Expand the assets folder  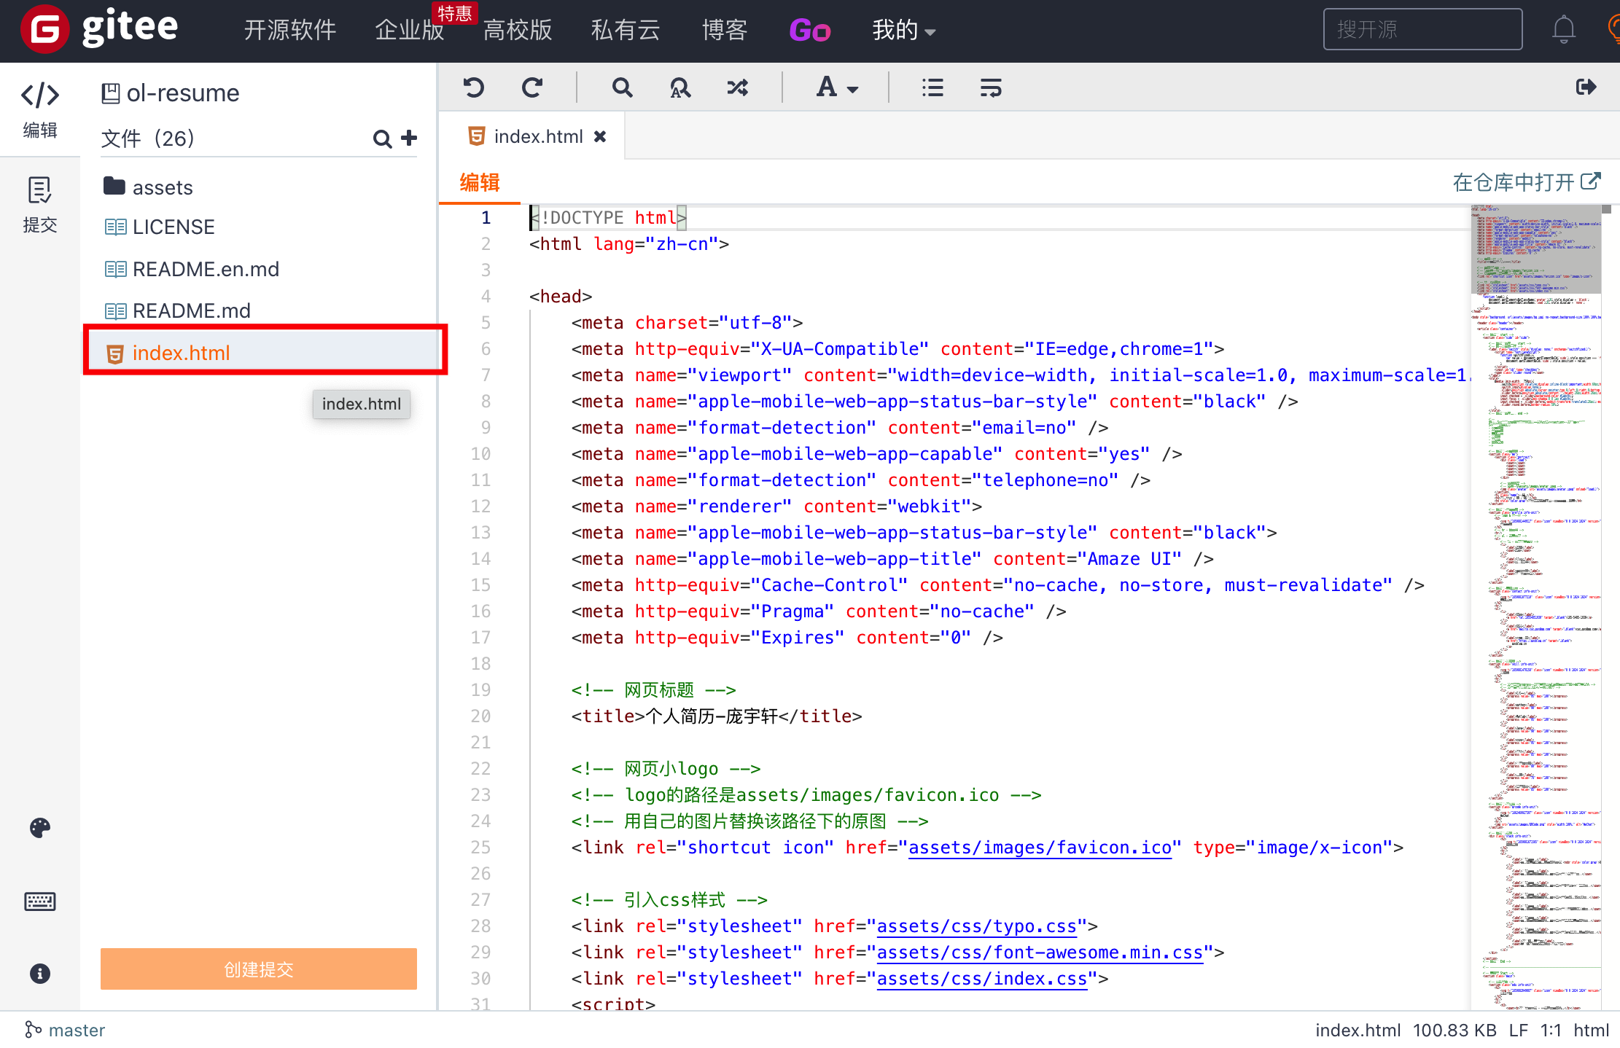[x=148, y=187]
